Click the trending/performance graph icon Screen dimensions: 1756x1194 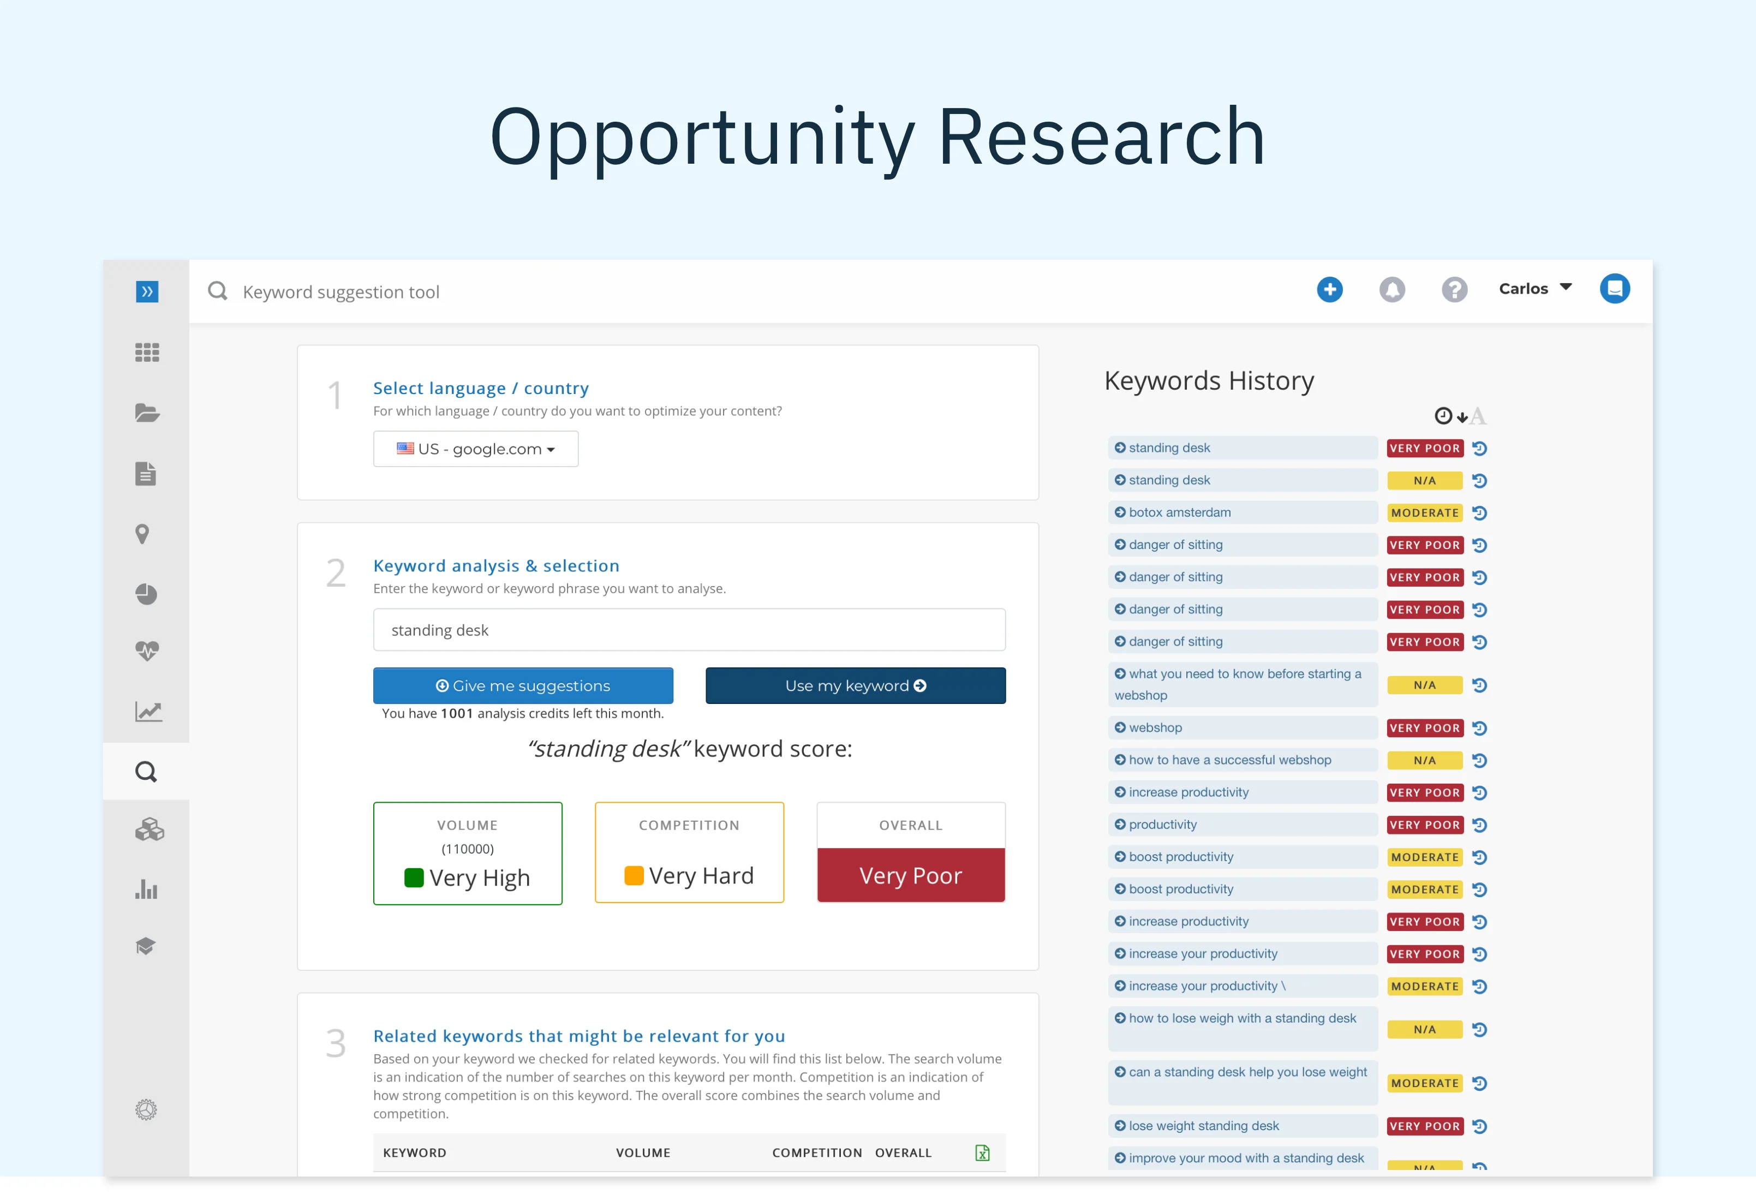(147, 711)
